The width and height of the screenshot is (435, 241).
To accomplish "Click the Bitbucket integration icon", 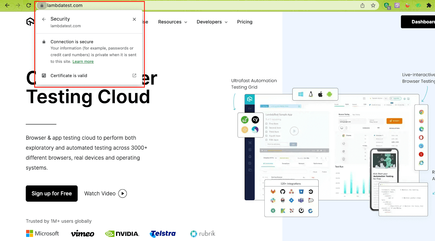I will pos(301,192).
